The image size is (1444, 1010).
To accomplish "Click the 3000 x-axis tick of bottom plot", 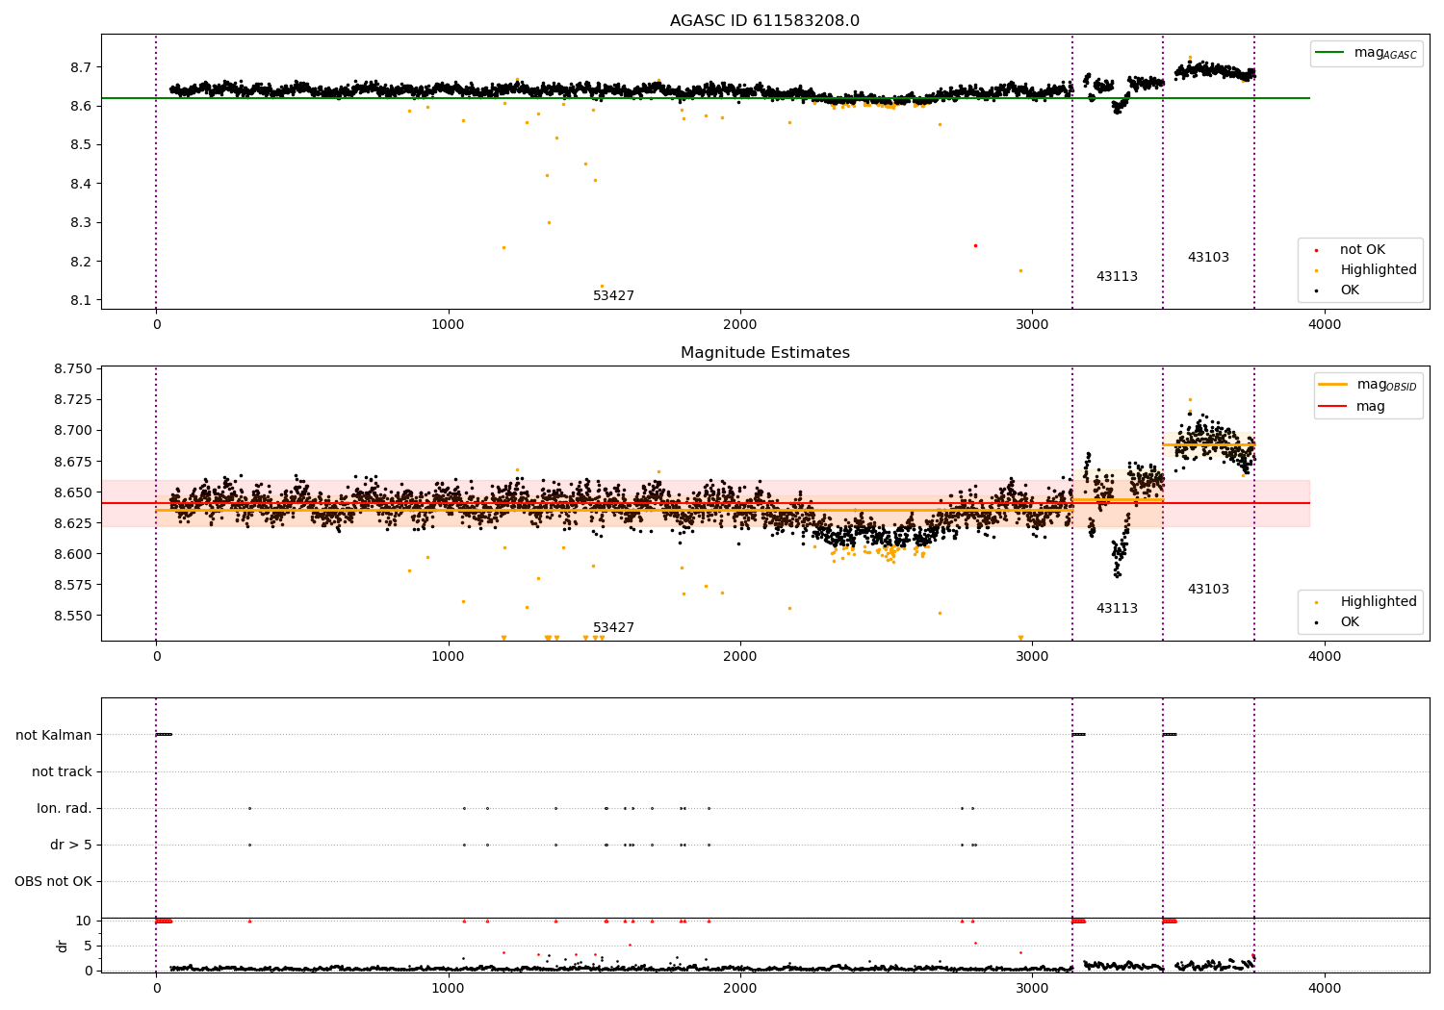I will click(1033, 989).
